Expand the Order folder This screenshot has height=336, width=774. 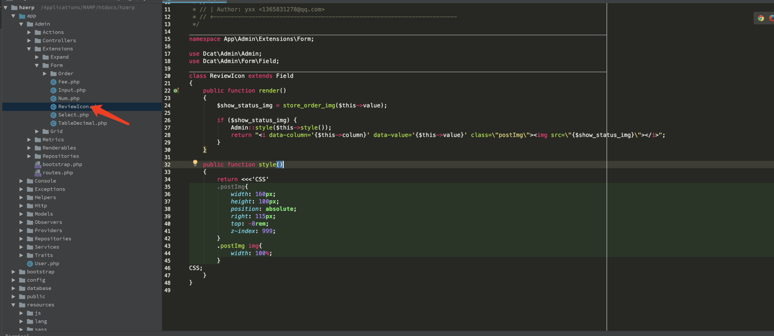click(45, 74)
